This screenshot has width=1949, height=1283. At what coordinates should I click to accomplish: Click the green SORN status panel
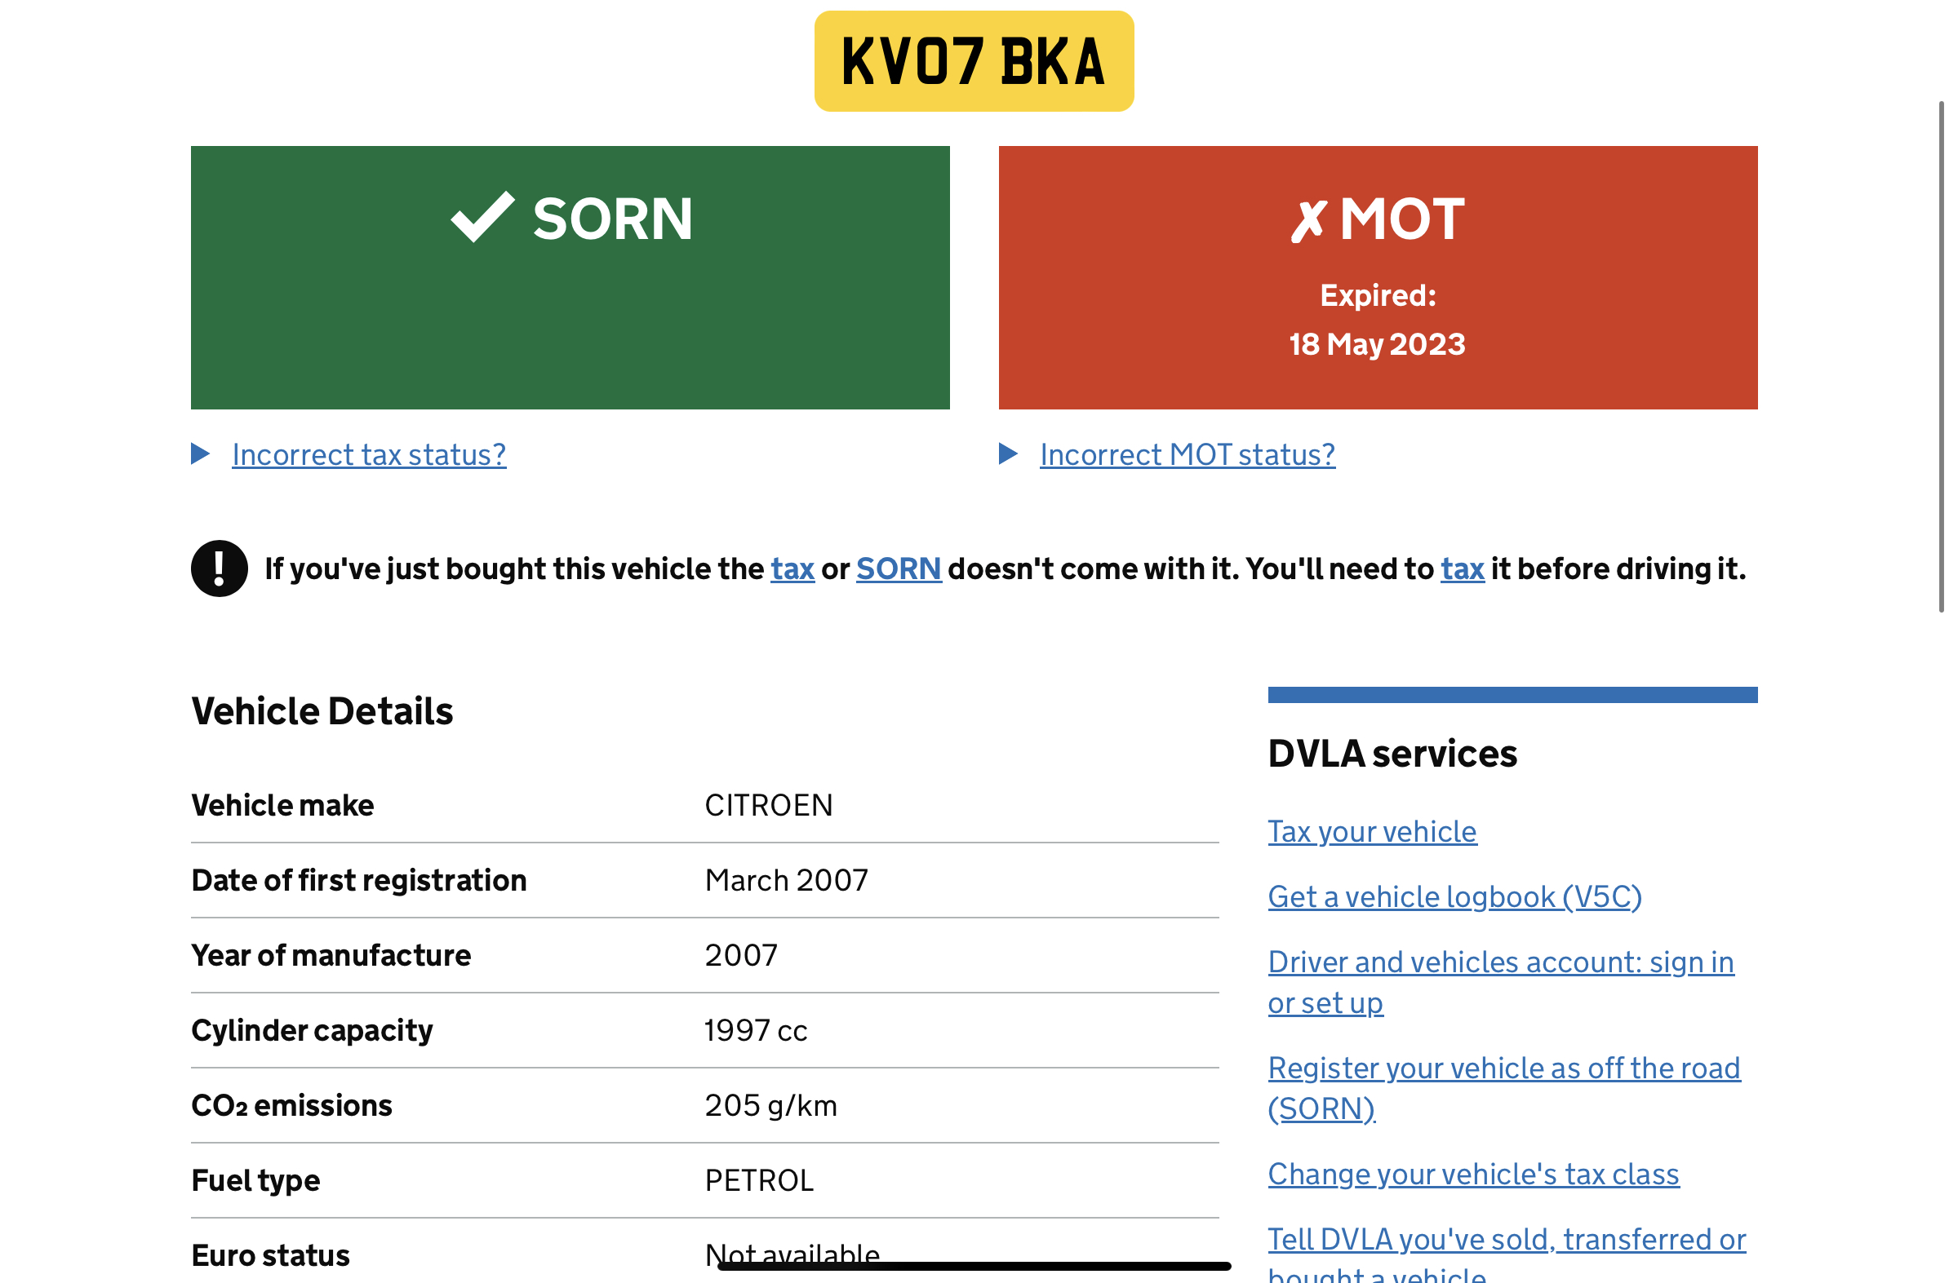[x=570, y=277]
